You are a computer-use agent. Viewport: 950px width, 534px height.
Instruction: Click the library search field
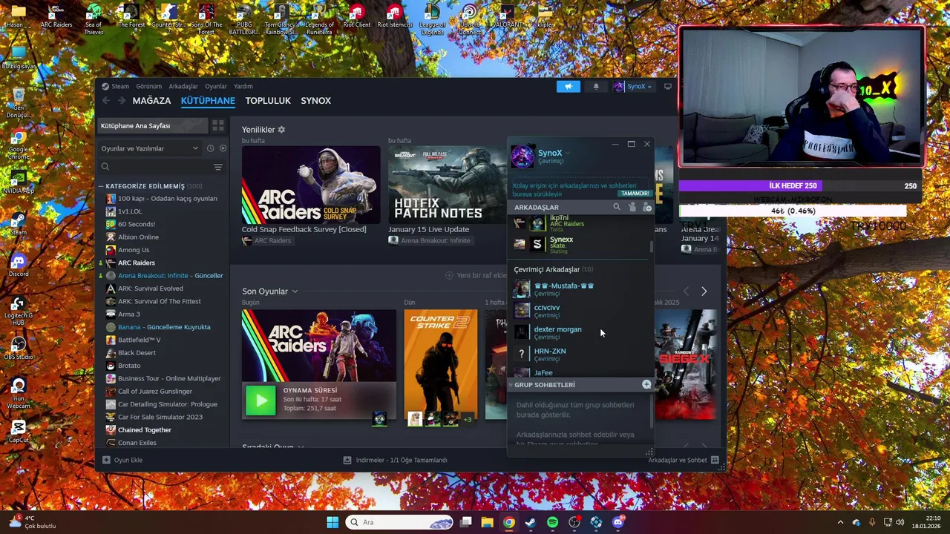click(154, 167)
